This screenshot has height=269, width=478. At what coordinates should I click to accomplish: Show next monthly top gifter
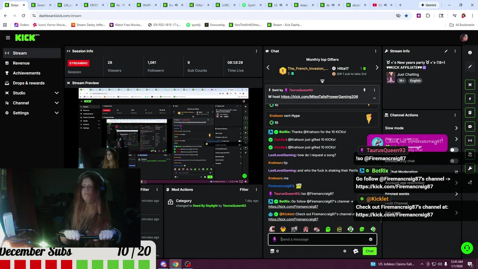377,68
